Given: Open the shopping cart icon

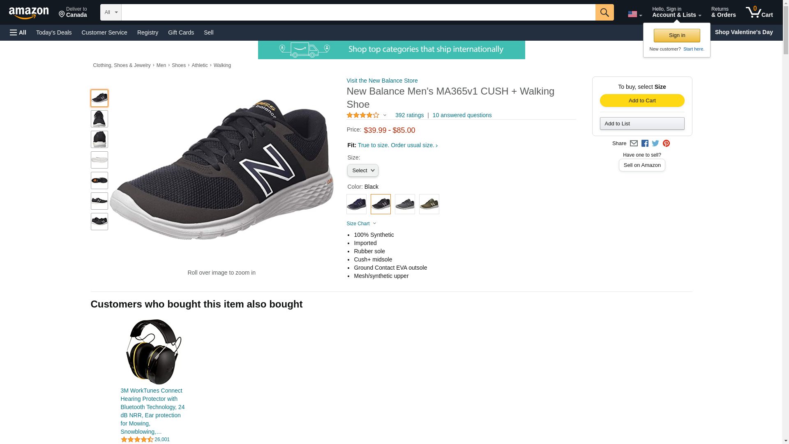Looking at the screenshot, I should pos(759,12).
